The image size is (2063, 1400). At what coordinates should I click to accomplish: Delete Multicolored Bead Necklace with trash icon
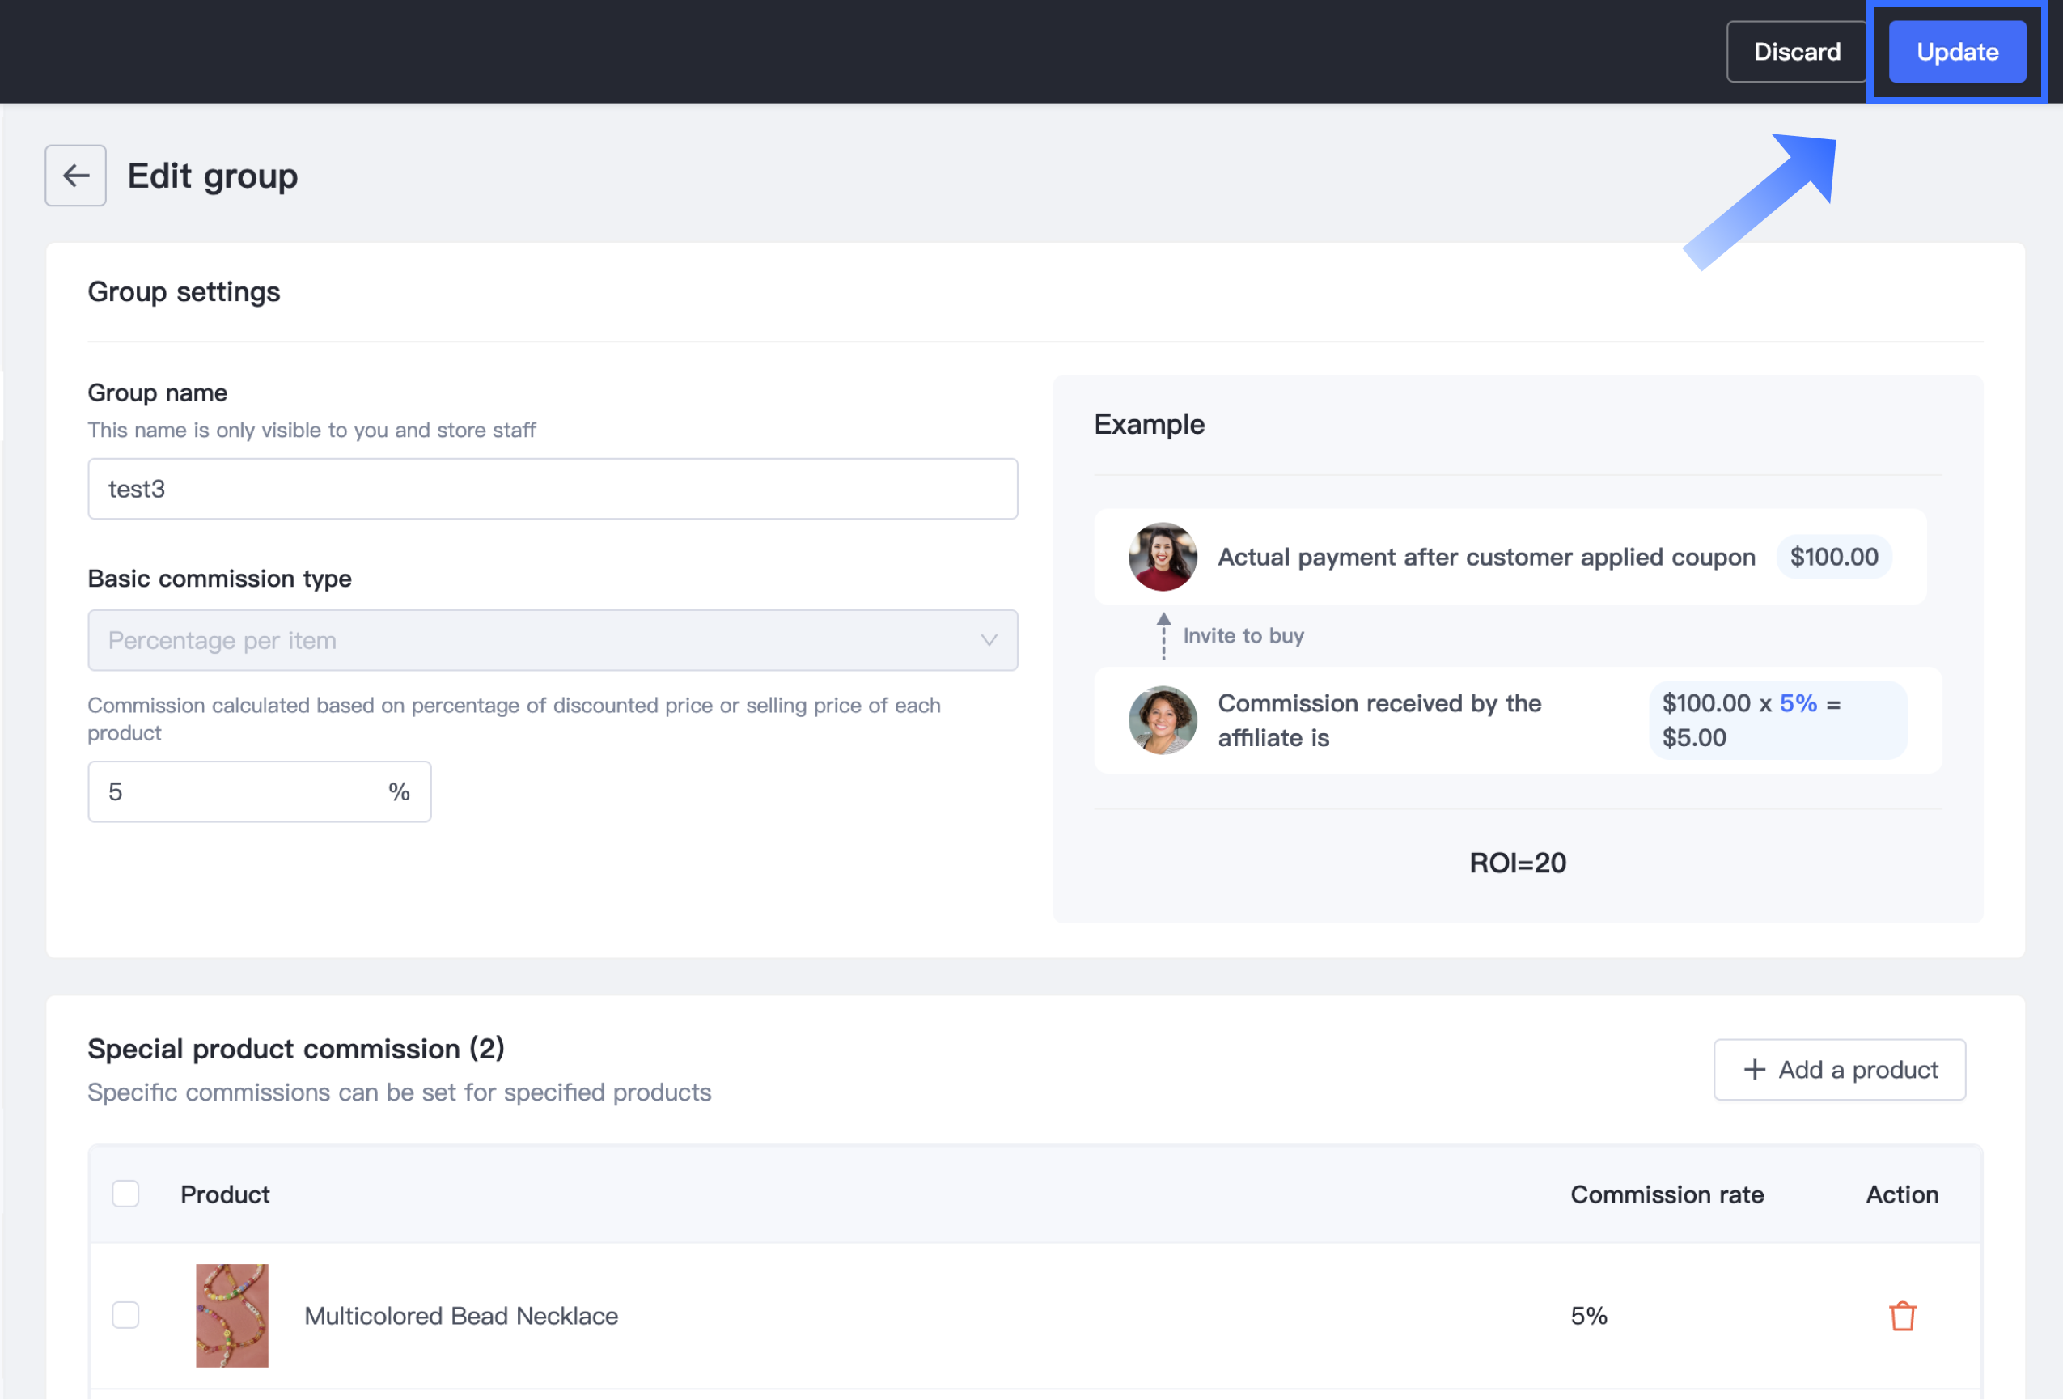point(1901,1315)
